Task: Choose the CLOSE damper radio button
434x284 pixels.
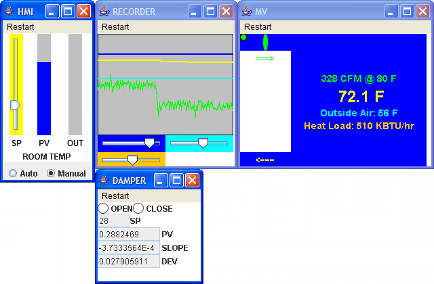Action: [139, 208]
